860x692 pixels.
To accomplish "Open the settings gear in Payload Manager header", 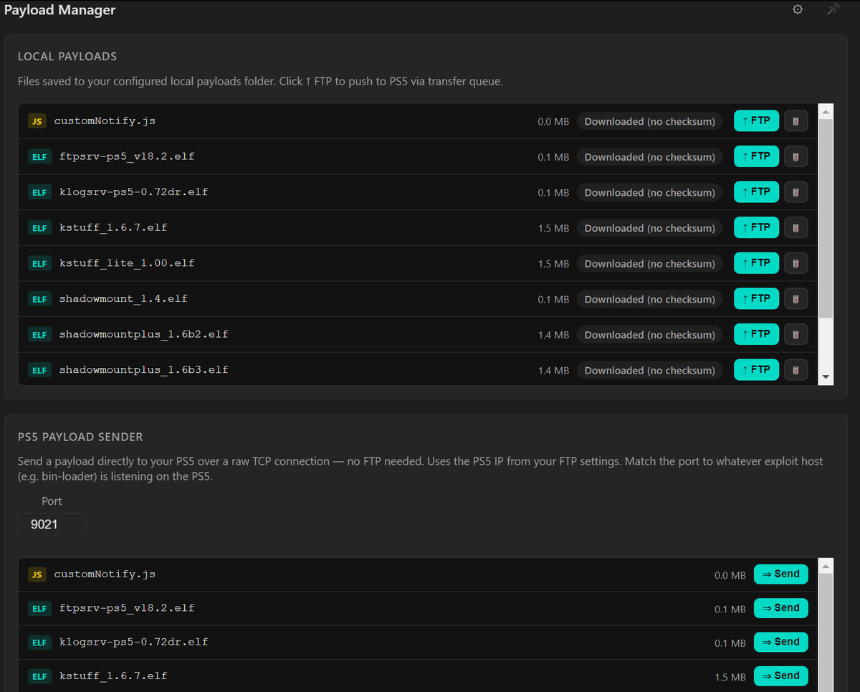I will coord(798,10).
